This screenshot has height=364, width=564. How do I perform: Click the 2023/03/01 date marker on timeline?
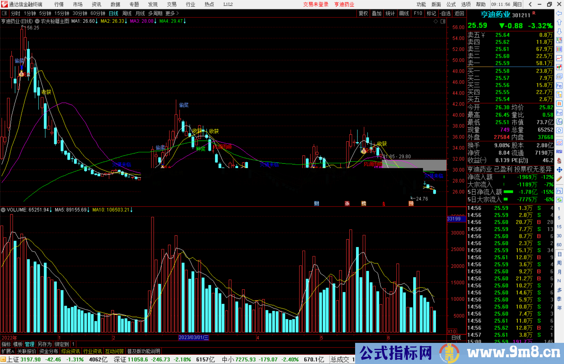click(193, 337)
